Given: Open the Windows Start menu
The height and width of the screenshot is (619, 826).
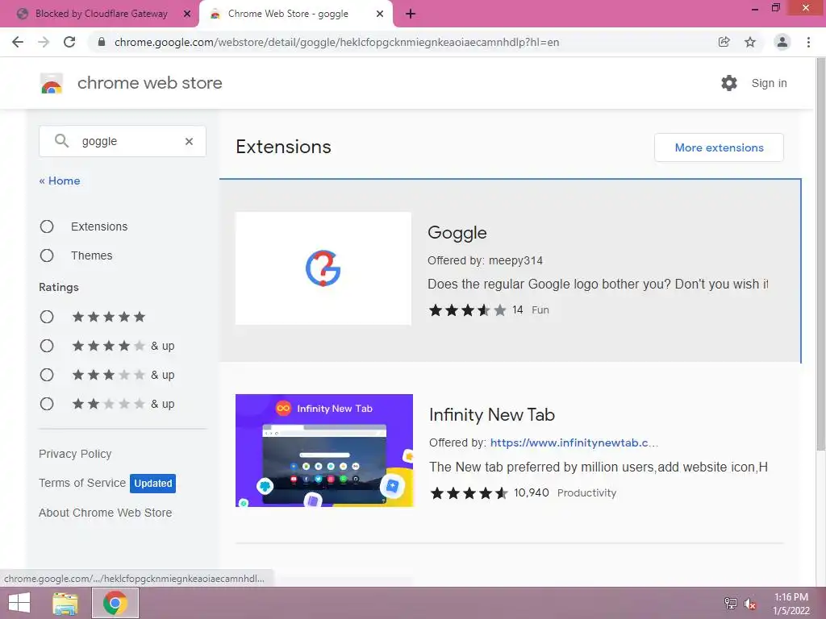Looking at the screenshot, I should (x=19, y=603).
